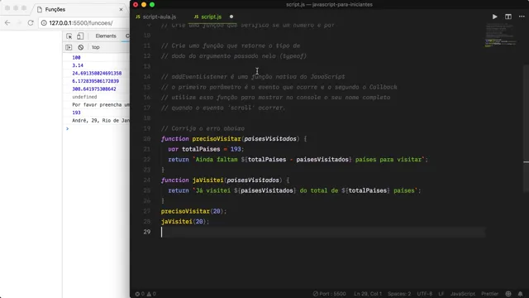Toggle the DevTools device toolbar icon

tap(80, 36)
